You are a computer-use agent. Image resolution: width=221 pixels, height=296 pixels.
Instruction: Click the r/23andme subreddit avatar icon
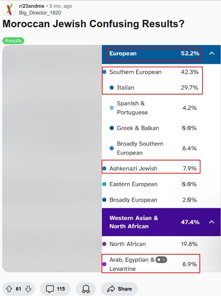click(x=9, y=9)
